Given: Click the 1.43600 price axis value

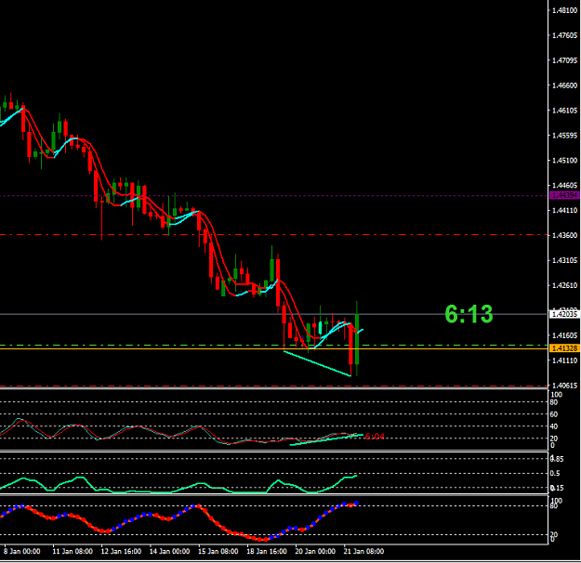Looking at the screenshot, I should point(564,235).
